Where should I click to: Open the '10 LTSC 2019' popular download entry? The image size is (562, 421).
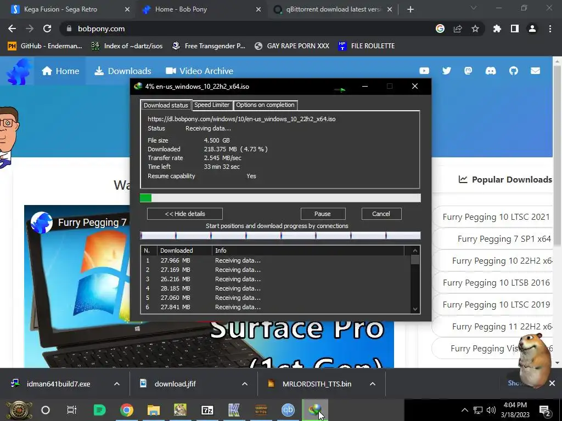click(496, 305)
